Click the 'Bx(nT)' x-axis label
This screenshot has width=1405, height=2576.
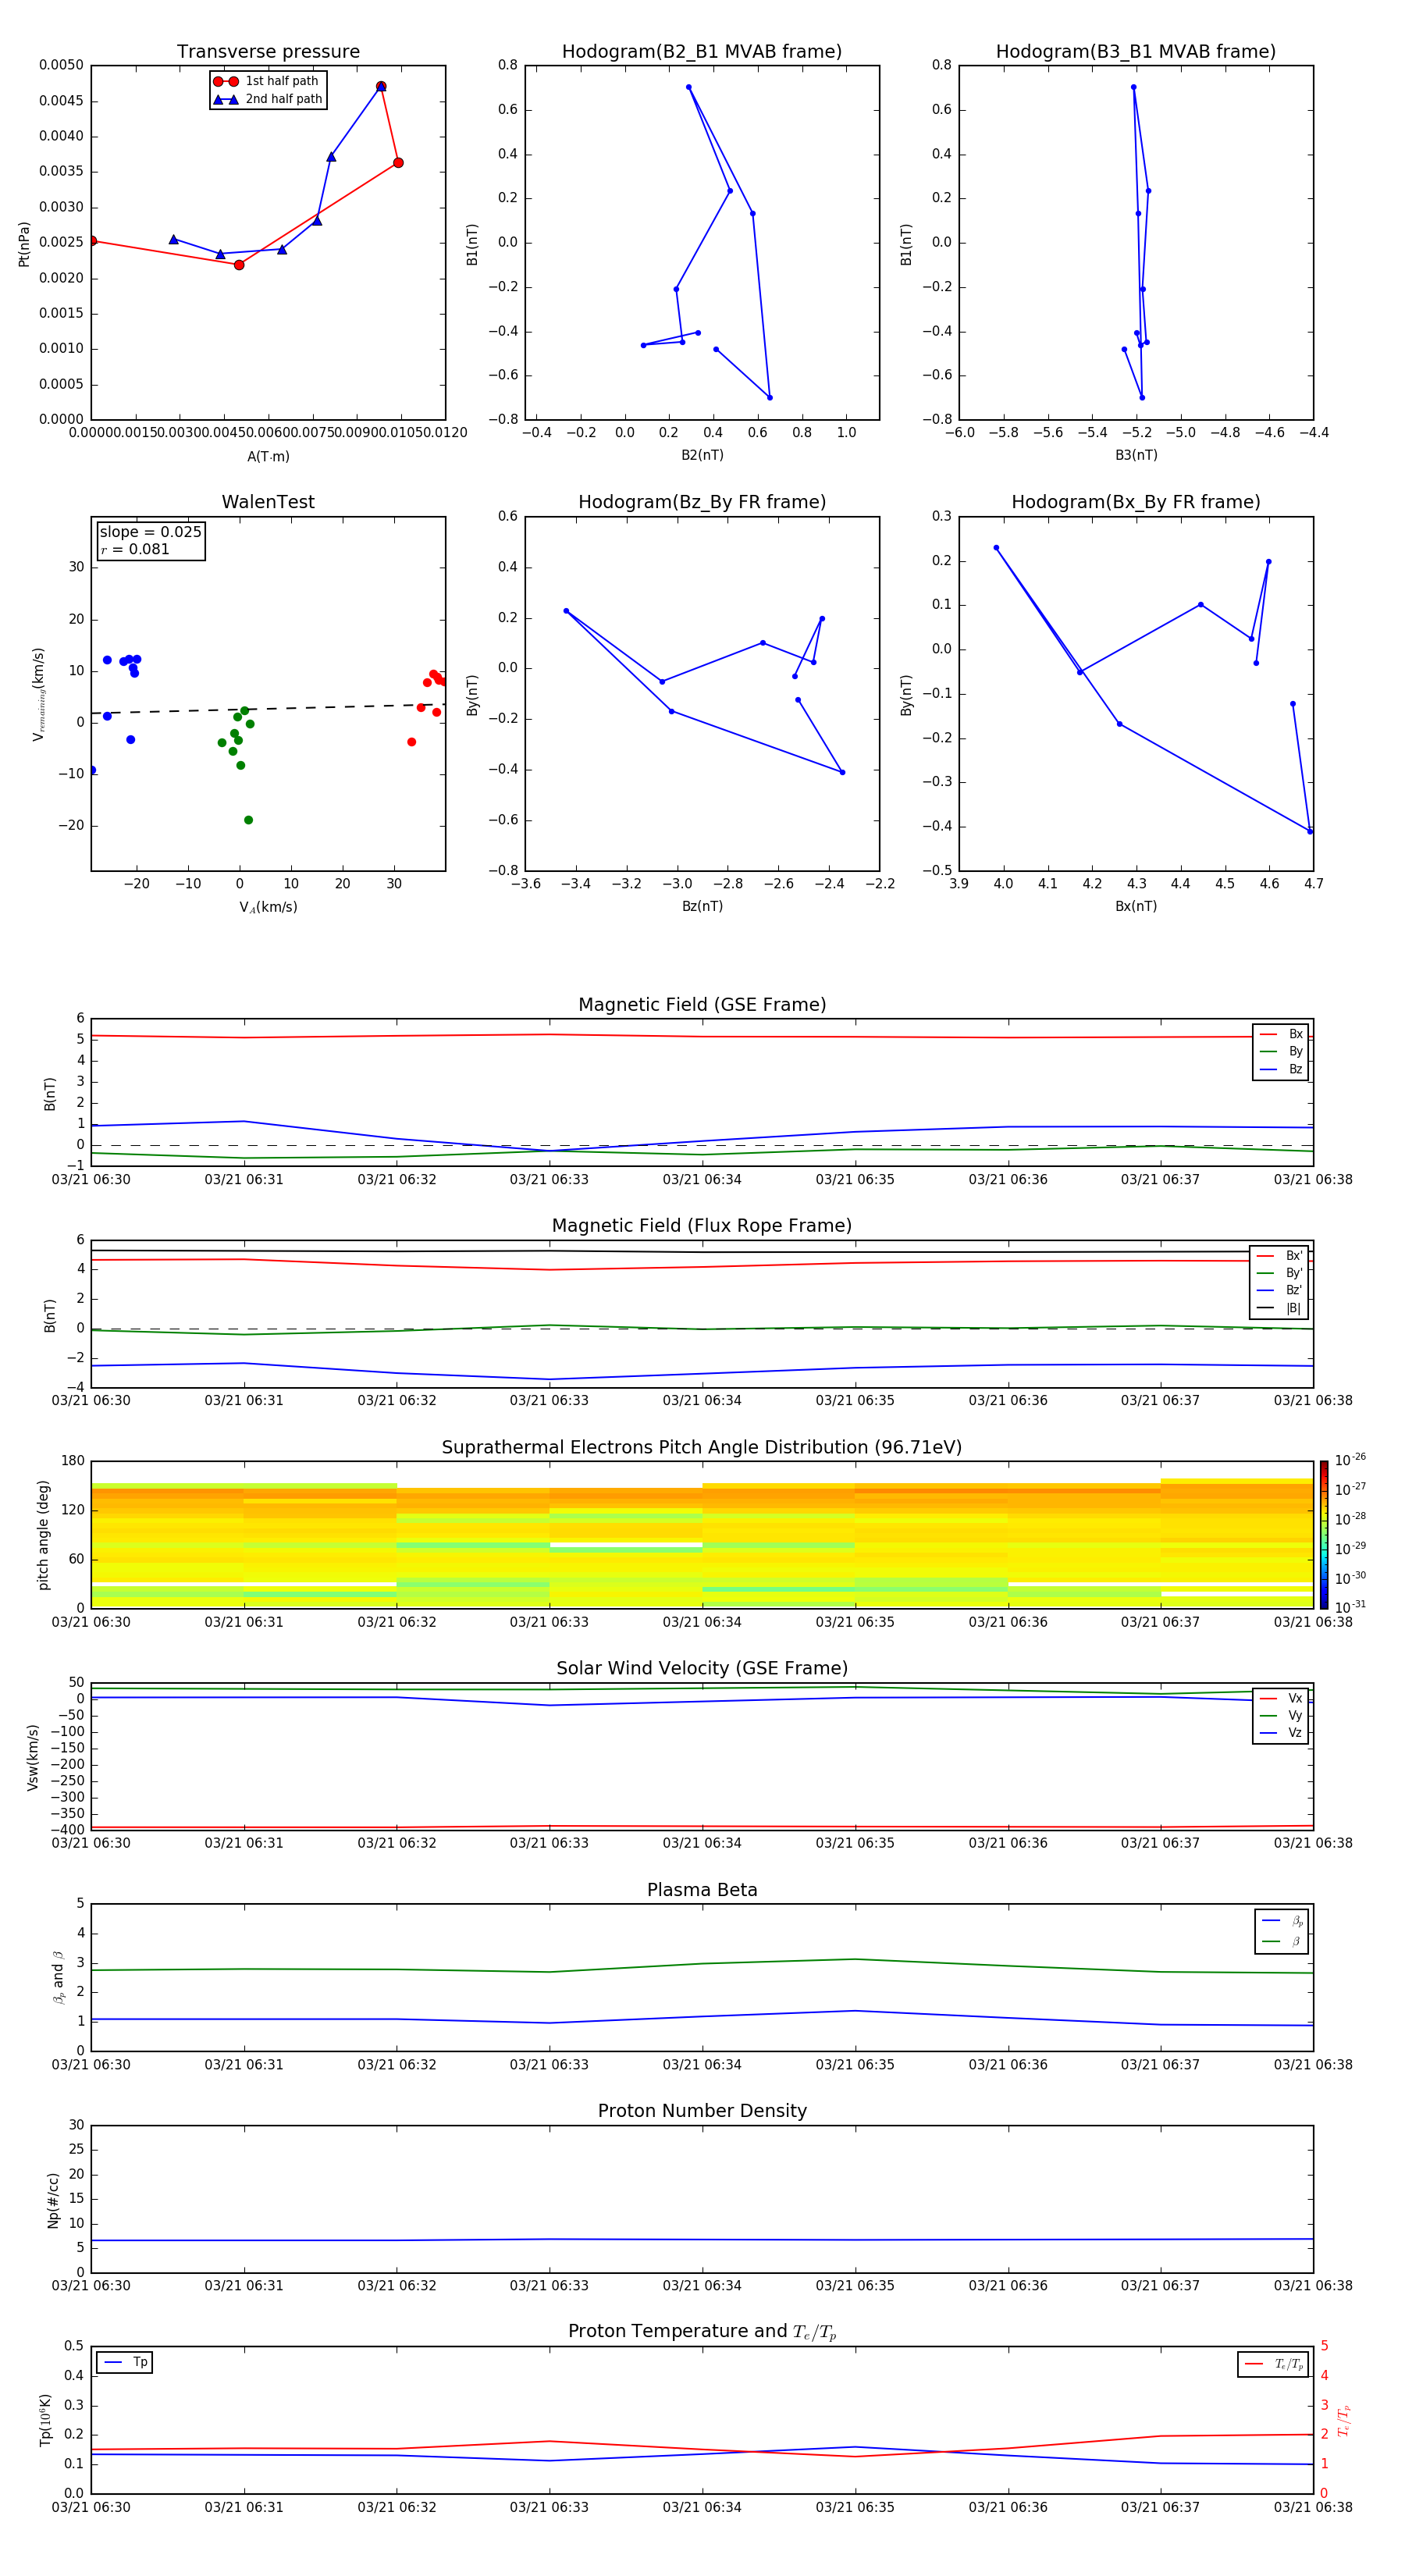pos(1136,906)
